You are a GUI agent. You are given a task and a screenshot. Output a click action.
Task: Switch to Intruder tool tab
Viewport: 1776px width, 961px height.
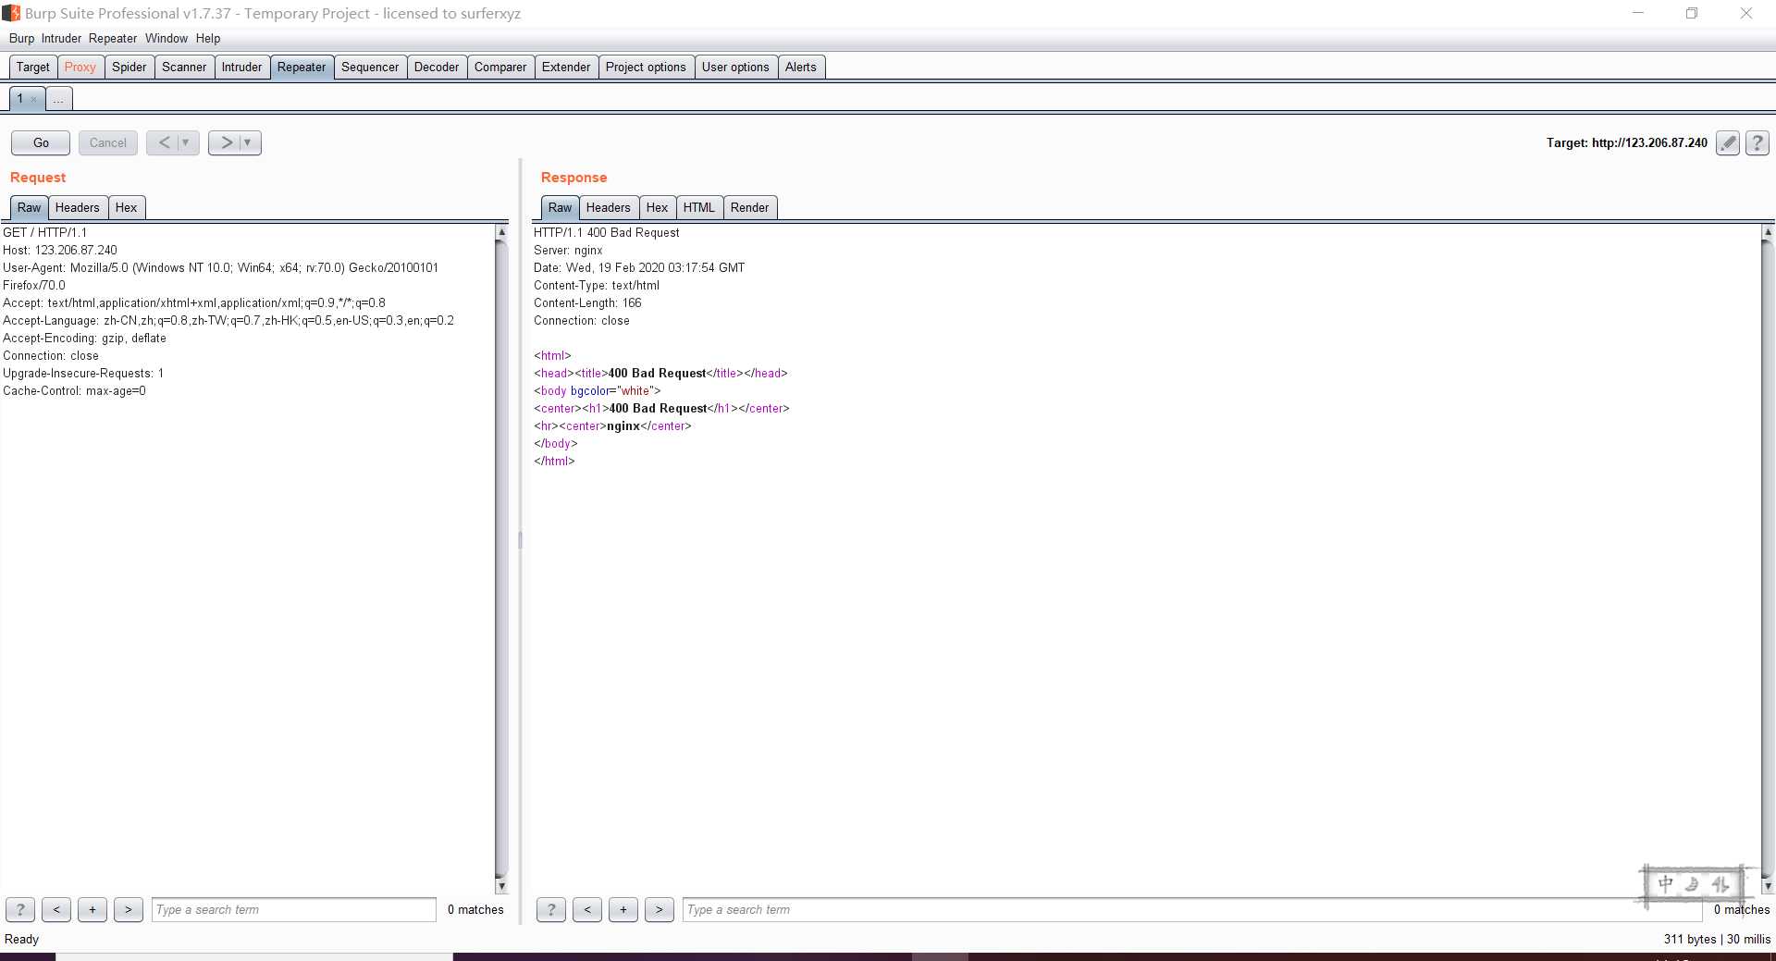point(241,68)
